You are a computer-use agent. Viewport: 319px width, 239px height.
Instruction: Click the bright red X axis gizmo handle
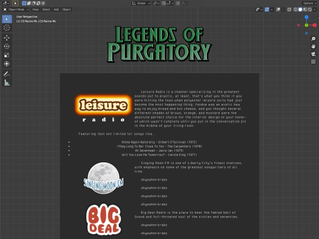coord(314,25)
